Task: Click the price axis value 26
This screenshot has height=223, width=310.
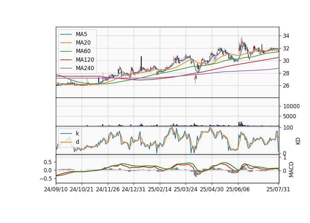Action: tap(286, 86)
